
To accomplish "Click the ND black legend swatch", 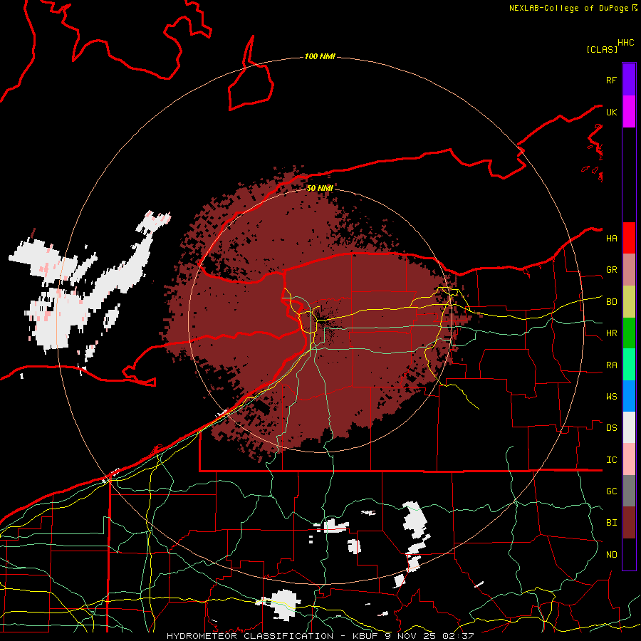I will coord(629,554).
